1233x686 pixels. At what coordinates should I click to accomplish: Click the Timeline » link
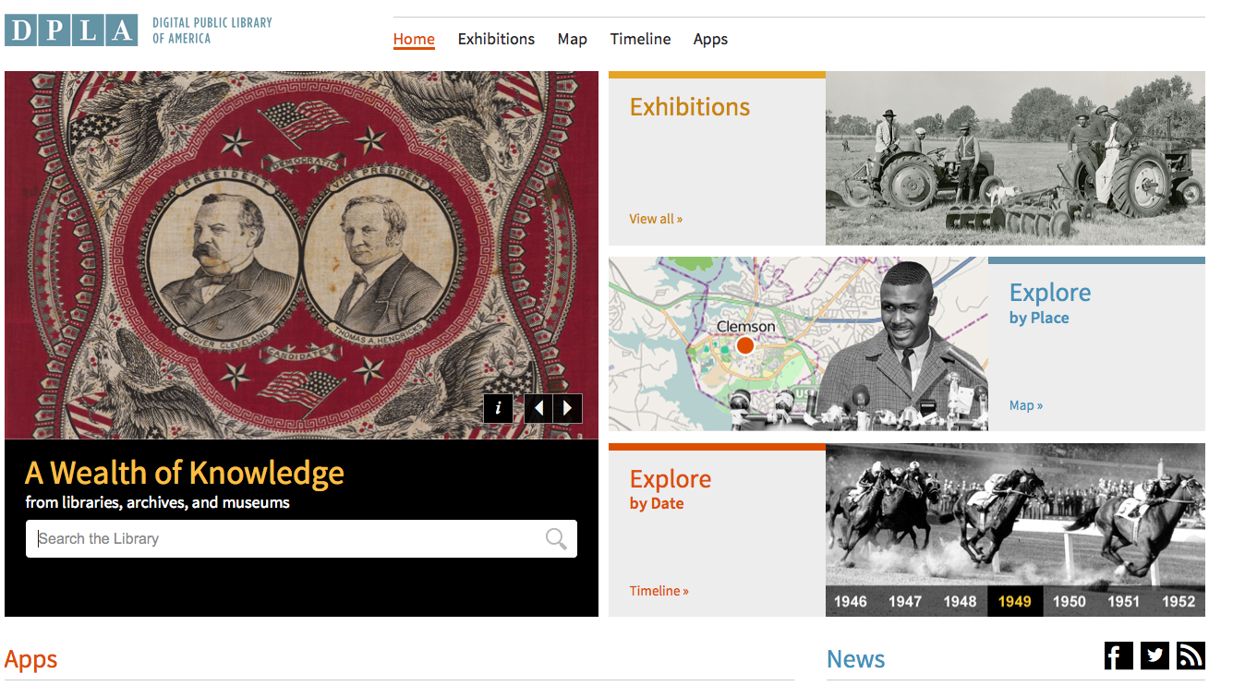coord(659,591)
